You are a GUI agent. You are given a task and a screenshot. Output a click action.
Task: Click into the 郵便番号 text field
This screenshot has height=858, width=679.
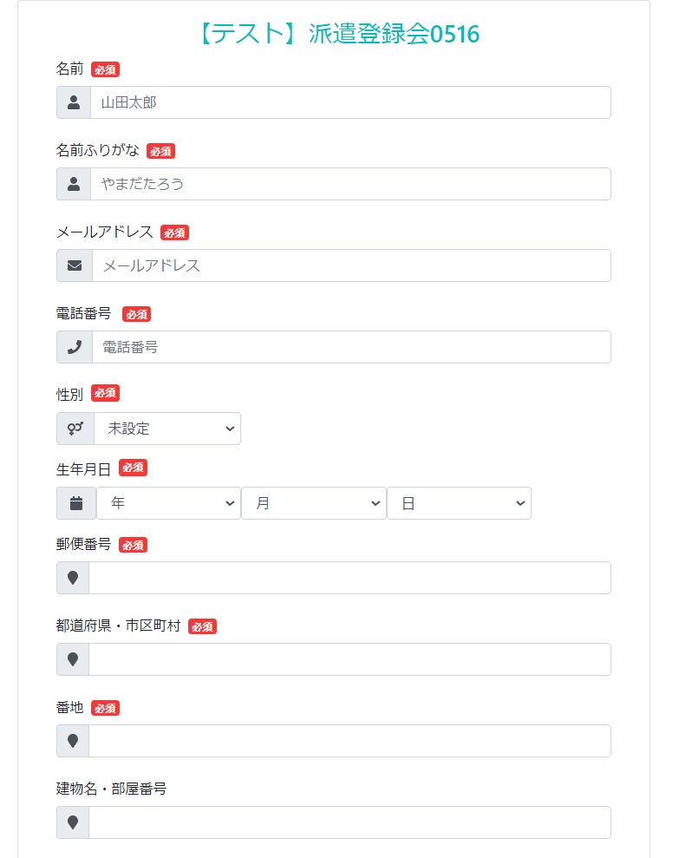click(349, 578)
